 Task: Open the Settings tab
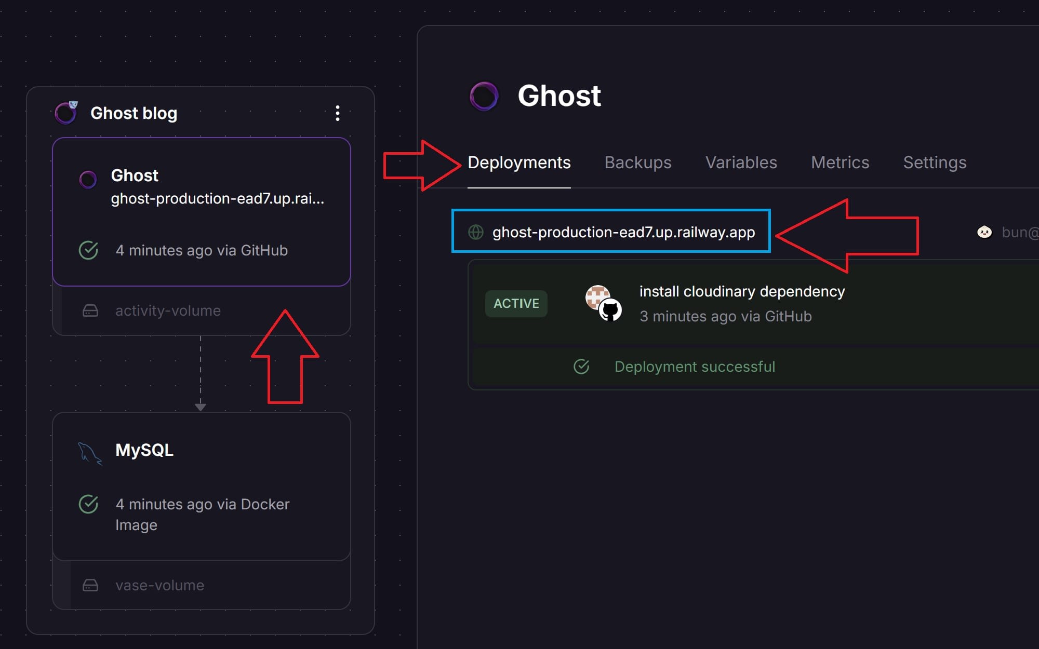[x=935, y=163]
